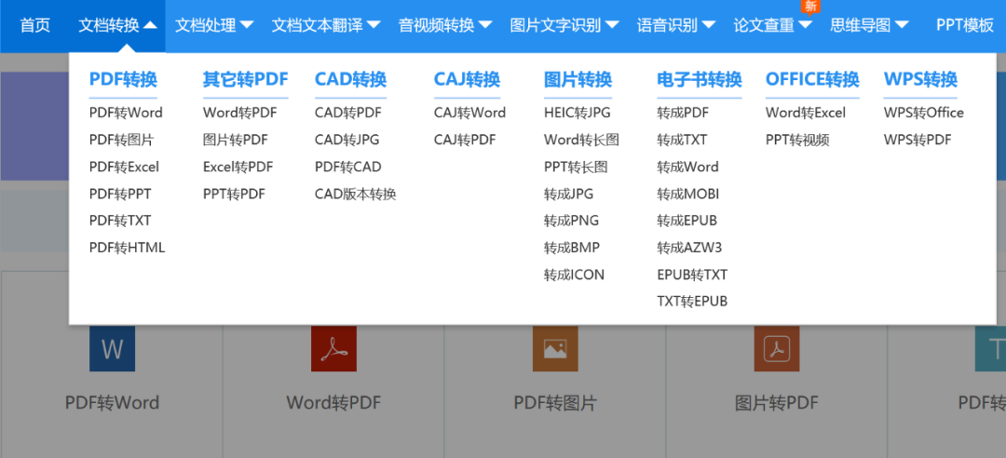The height and width of the screenshot is (458, 1006).
Task: Open the CAD转PDF link
Action: tap(348, 113)
